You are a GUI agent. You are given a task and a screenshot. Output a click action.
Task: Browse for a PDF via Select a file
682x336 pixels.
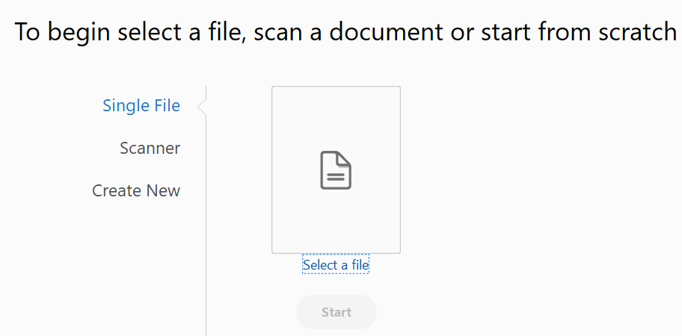pyautogui.click(x=336, y=265)
